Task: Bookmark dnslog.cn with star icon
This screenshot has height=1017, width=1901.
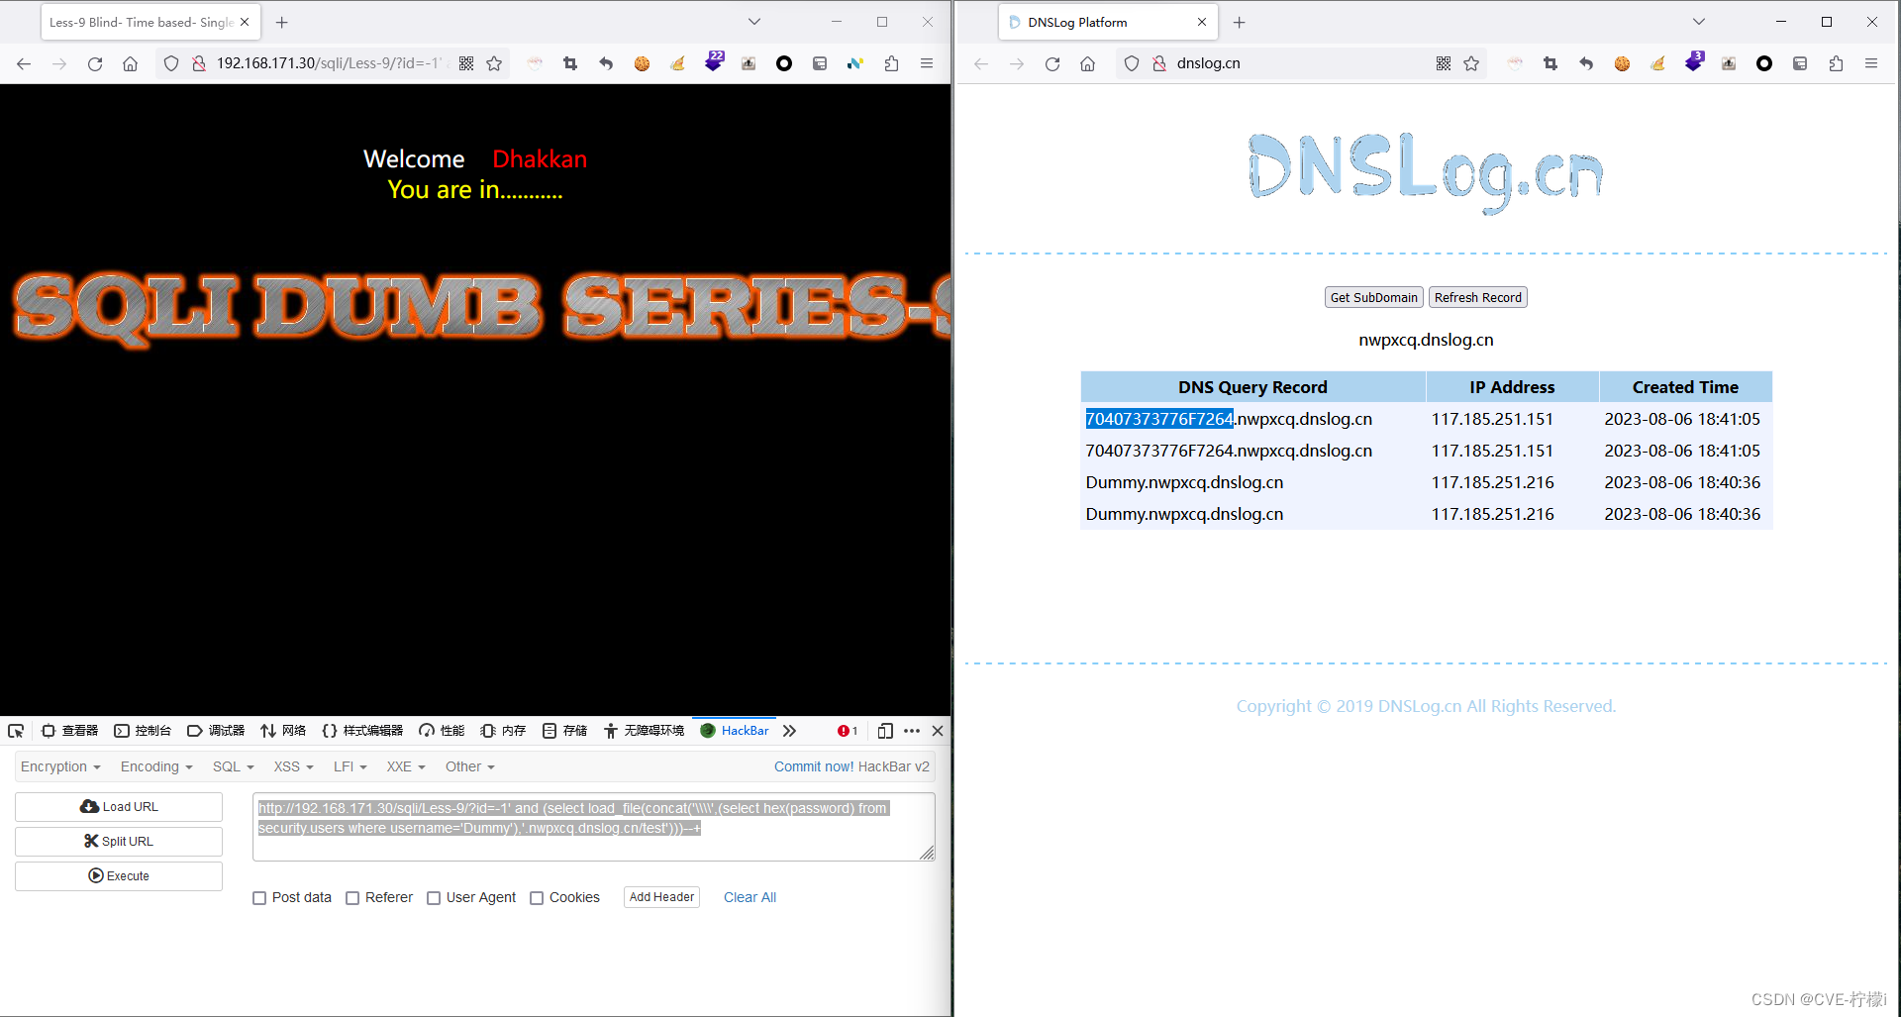Action: 1471,63
